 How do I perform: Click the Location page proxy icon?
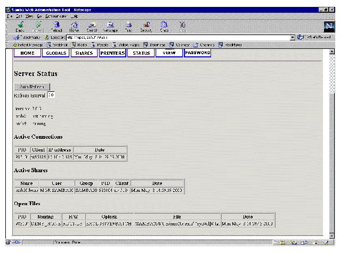tap(46, 37)
